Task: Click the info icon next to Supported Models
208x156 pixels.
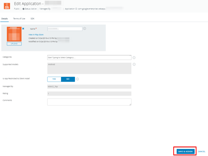Action: [134, 64]
